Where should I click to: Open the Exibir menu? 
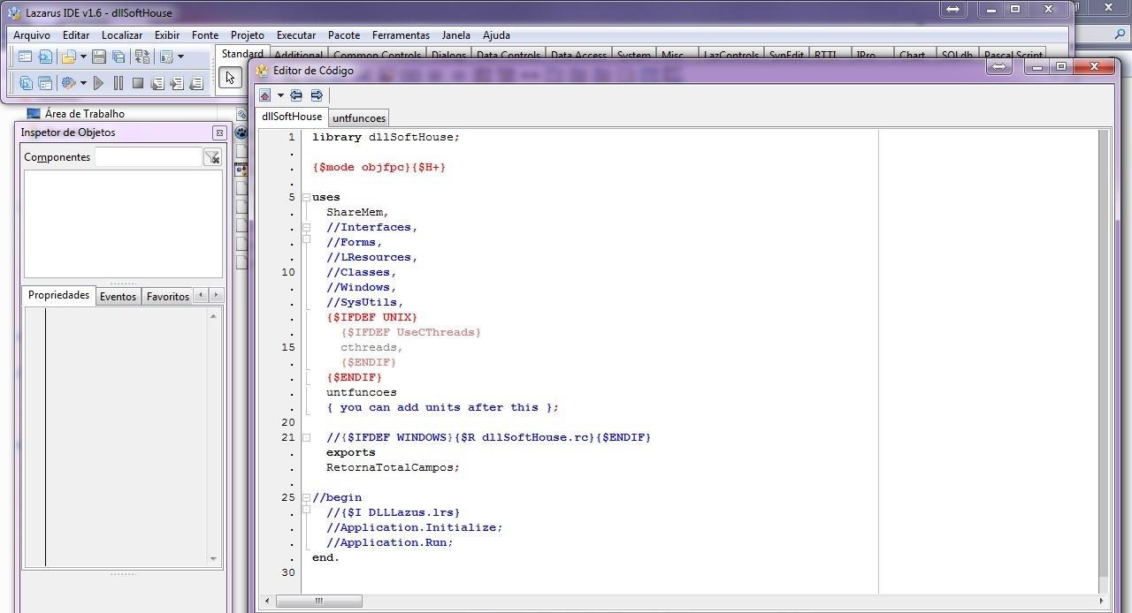coord(167,35)
